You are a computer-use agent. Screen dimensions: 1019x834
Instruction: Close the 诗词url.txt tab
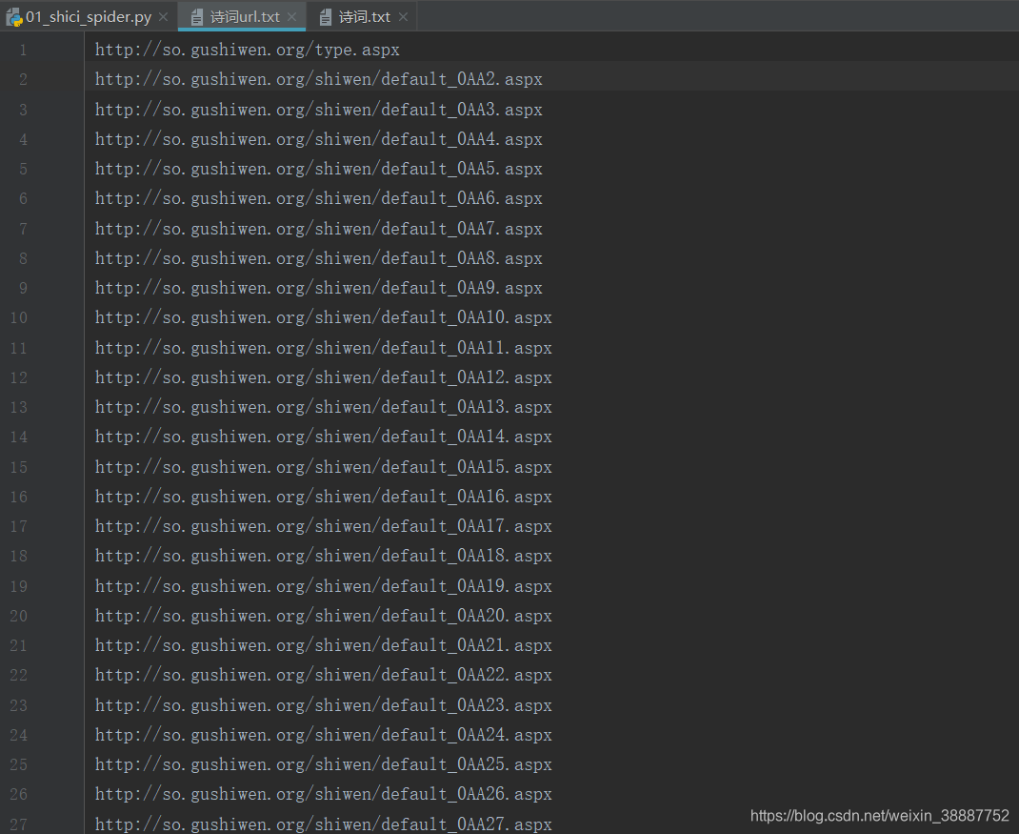tap(291, 17)
